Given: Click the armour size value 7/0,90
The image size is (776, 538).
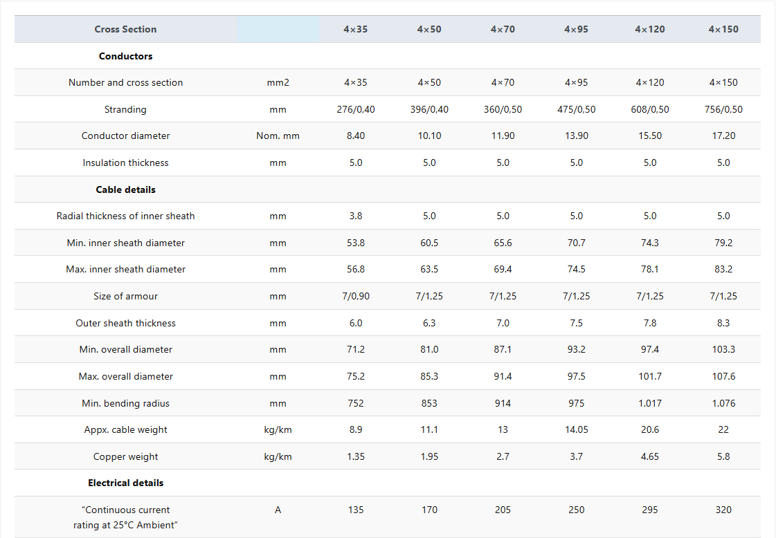Looking at the screenshot, I should point(356,296).
